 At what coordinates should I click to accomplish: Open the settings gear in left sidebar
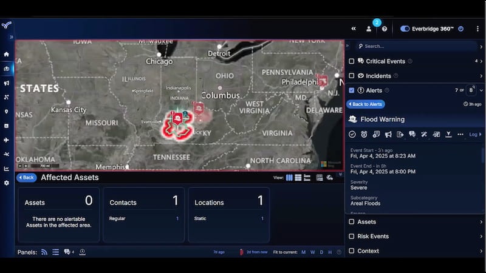(7, 183)
